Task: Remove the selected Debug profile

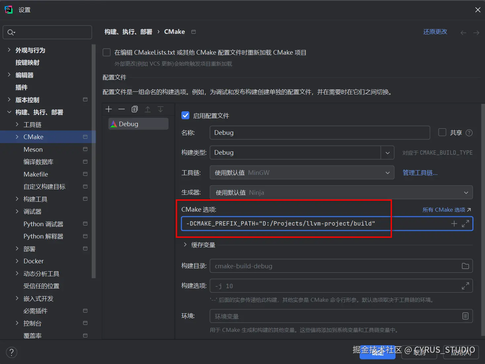Action: 121,109
